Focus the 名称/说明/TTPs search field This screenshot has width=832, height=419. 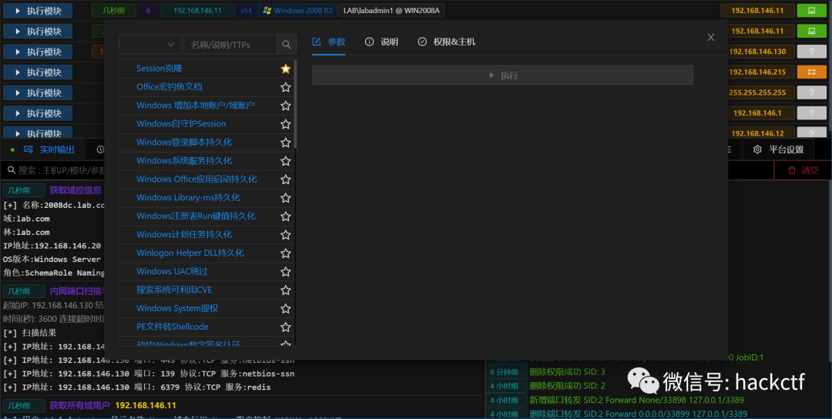point(230,45)
